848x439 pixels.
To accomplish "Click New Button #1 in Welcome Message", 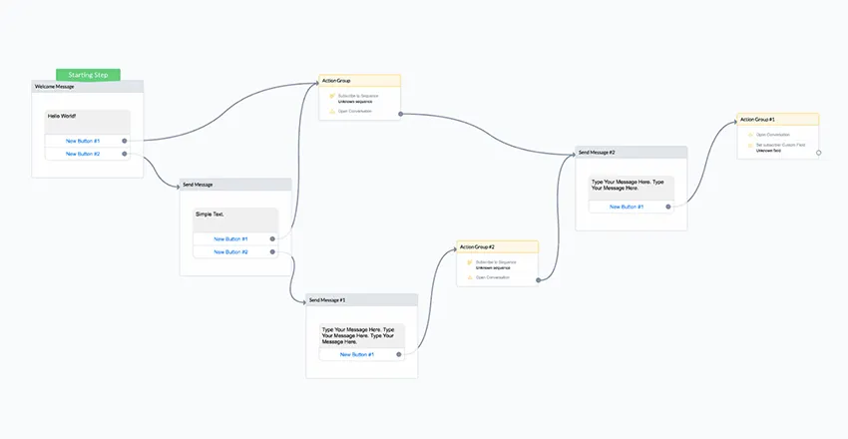I will point(83,141).
